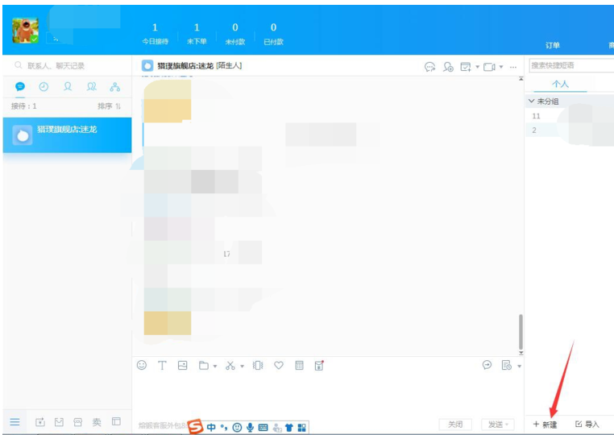Open Sogou skin shirt icon
This screenshot has width=614, height=435.
coord(289,427)
